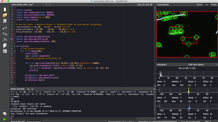This screenshot has height=122, width=218.
Task: Click the sensor.reset() line of code
Action: click(24, 10)
